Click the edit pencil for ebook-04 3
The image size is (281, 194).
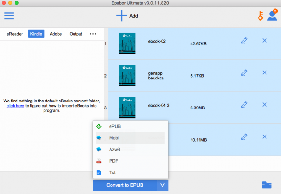pyautogui.click(x=244, y=105)
